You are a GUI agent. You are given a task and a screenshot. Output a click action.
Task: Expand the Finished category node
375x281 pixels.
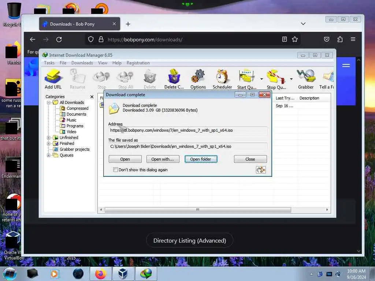click(49, 143)
